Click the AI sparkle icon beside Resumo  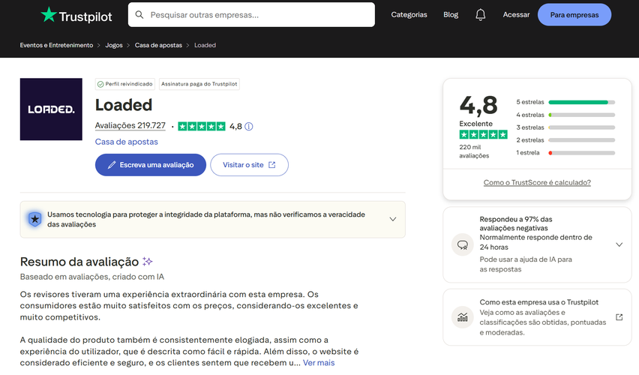coord(148,261)
